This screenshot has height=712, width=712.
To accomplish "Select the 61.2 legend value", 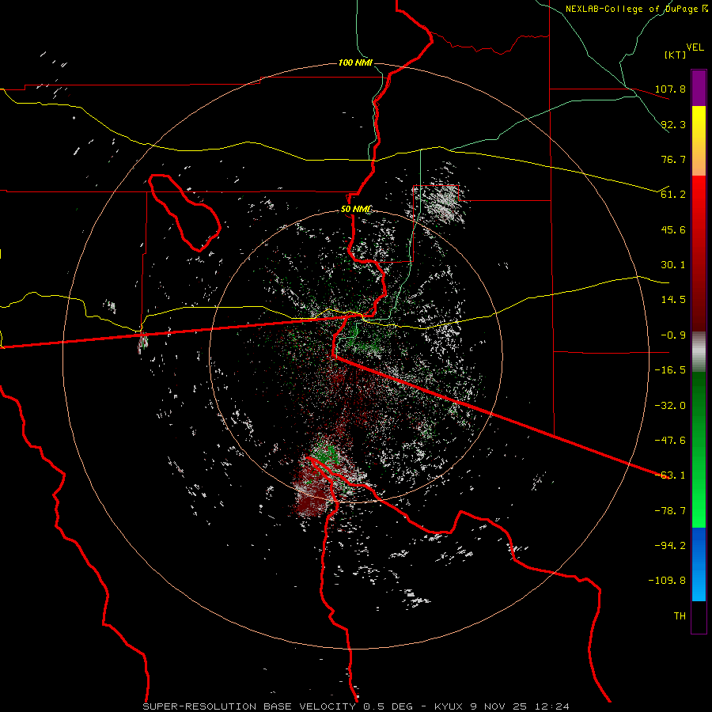I will click(673, 195).
